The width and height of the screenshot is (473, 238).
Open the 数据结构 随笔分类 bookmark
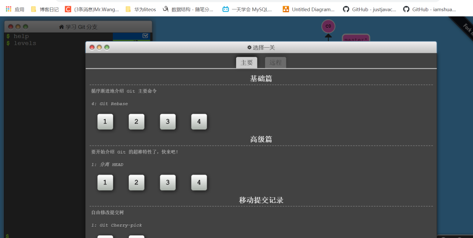(x=188, y=9)
